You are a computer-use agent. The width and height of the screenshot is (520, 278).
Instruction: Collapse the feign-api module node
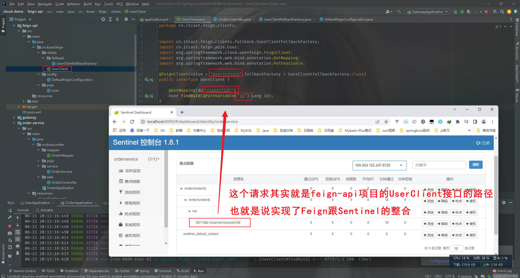[x=14, y=26]
